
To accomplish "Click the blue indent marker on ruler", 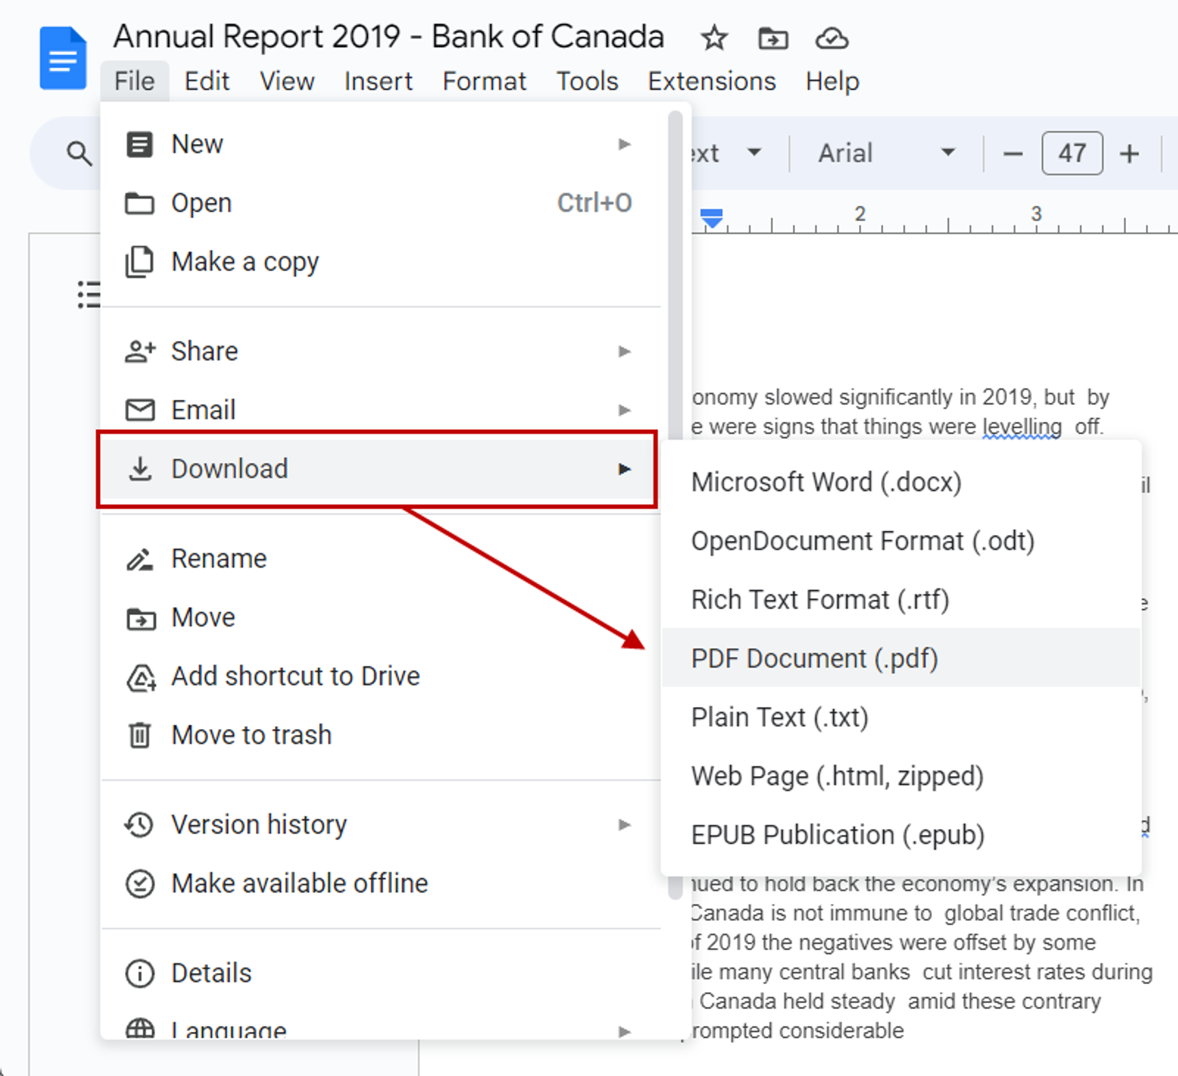I will (712, 218).
